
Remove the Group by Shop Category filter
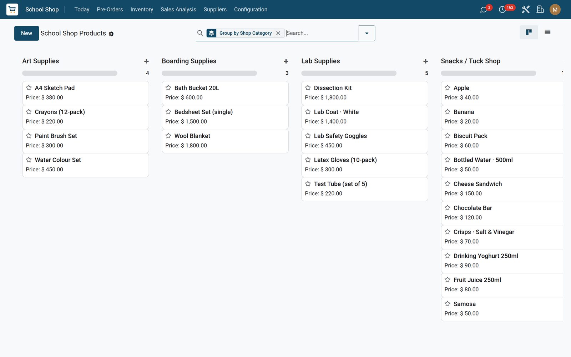click(278, 33)
